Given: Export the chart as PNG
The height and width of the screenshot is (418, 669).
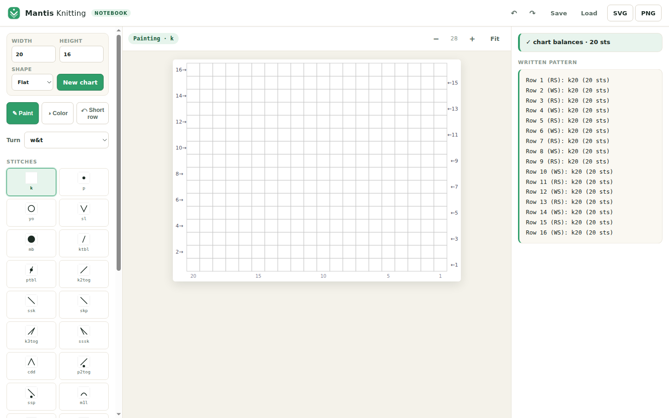Looking at the screenshot, I should click(648, 13).
